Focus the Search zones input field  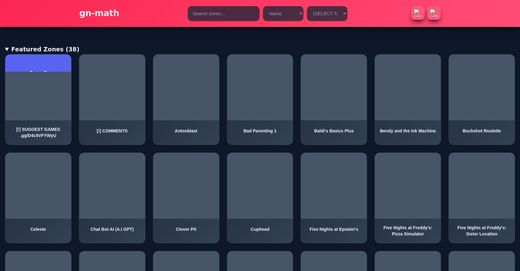(x=223, y=14)
